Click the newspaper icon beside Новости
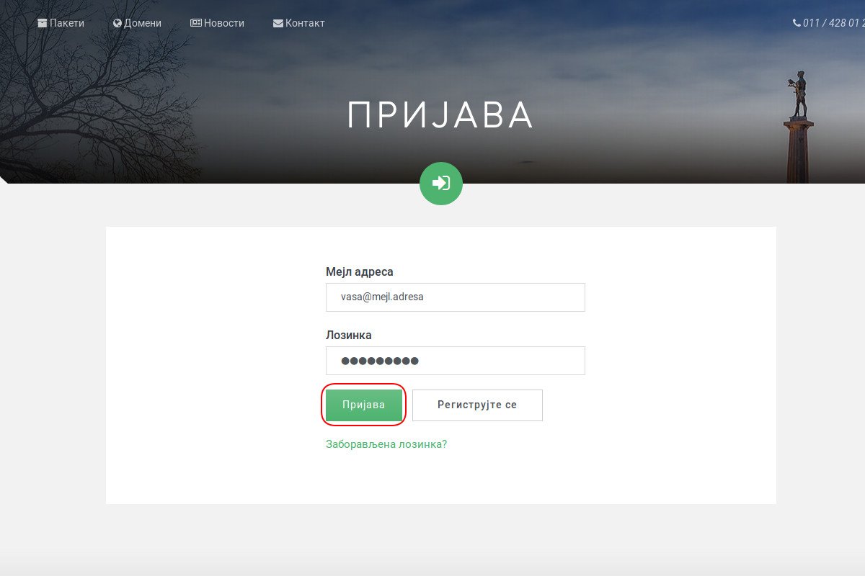The height and width of the screenshot is (576, 865). point(196,23)
